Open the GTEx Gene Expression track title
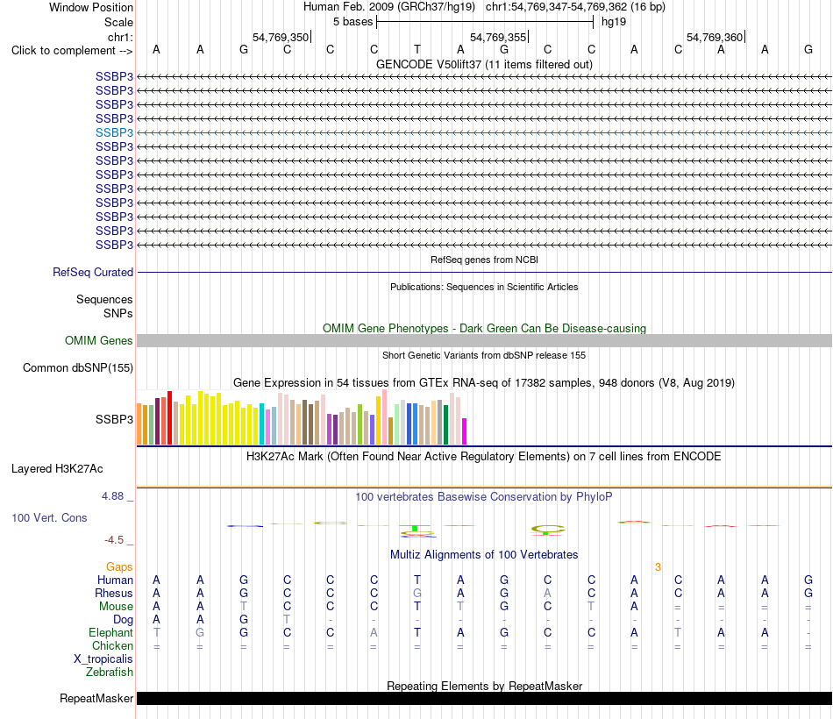The image size is (833, 719). point(484,382)
